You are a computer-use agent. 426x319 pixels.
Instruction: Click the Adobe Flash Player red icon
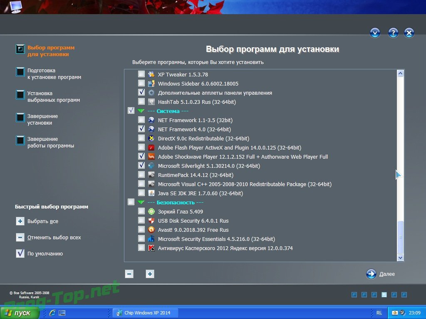(151, 147)
